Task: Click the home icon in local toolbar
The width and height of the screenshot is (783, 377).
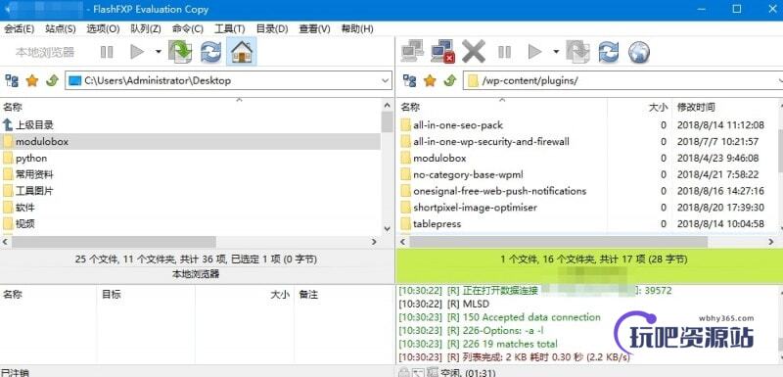Action: click(x=242, y=52)
